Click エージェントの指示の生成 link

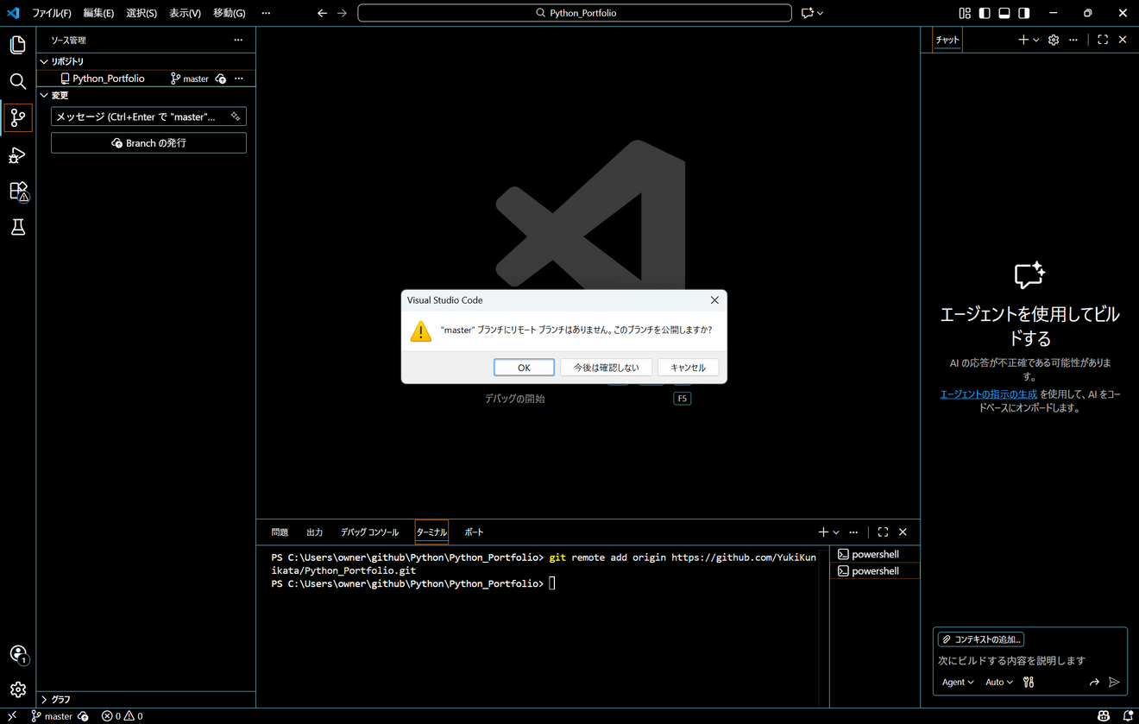989,393
